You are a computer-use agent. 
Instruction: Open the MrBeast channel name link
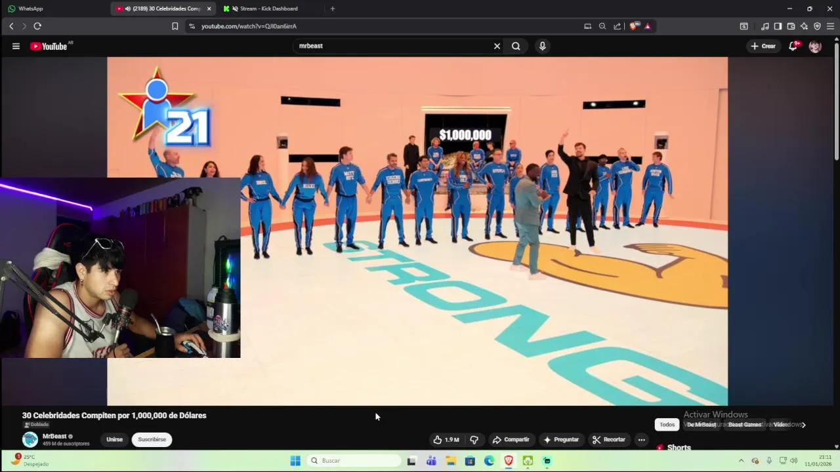(x=54, y=436)
